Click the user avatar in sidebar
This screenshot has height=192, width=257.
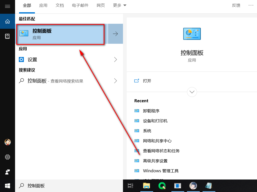pyautogui.click(x=8, y=142)
